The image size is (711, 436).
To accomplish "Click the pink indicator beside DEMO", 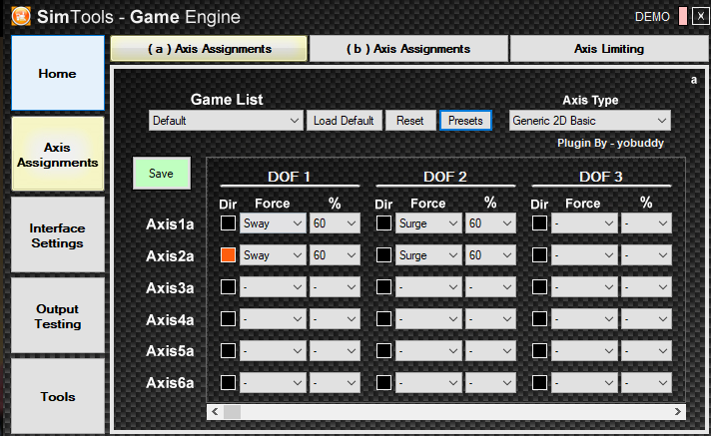I will coord(682,16).
